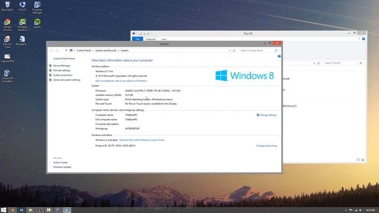Expand the System address bar history dropdown
The image size is (379, 213).
click(230, 50)
